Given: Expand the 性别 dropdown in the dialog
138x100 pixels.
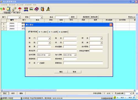Looking at the screenshot, I should click(x=49, y=43).
